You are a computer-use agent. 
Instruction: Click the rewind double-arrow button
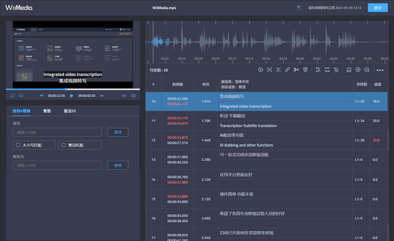(42, 96)
